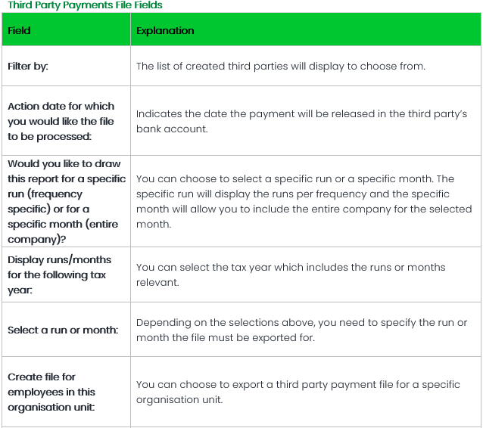Select the 'Filter by:' field cell
The width and height of the screenshot is (483, 428).
28,66
